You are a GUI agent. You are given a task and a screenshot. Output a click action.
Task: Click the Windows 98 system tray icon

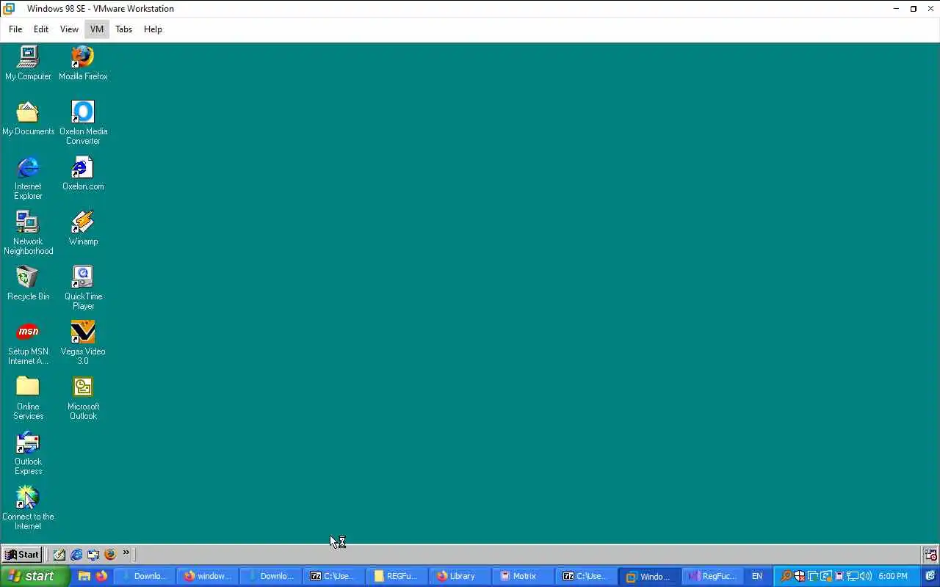(930, 555)
